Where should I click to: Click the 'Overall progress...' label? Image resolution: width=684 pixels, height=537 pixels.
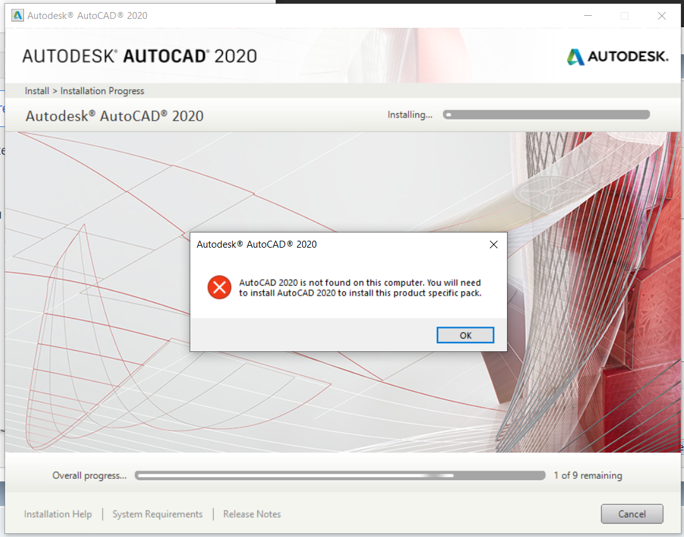coord(89,476)
